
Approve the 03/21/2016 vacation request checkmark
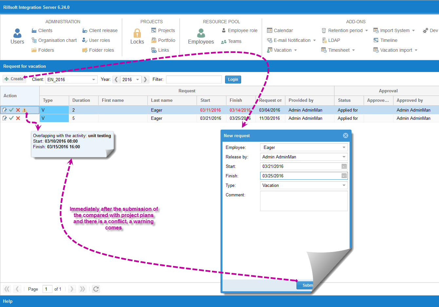11,118
